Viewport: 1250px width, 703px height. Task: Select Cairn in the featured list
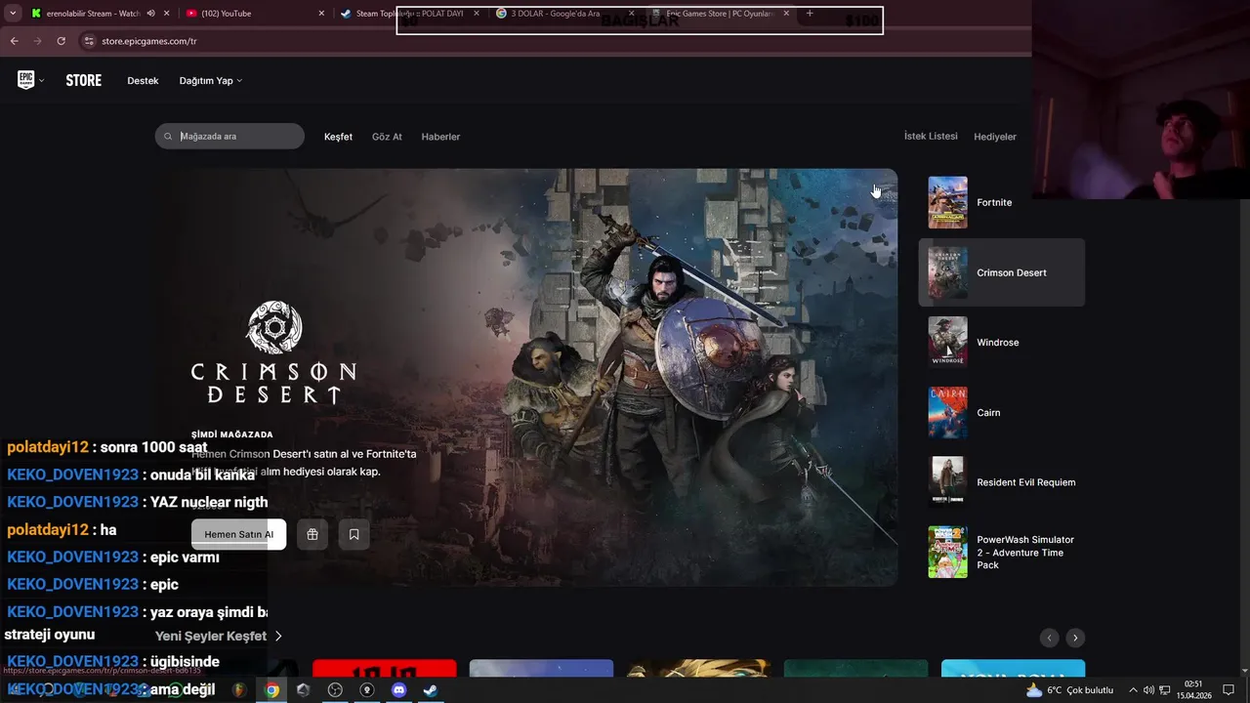point(1001,412)
